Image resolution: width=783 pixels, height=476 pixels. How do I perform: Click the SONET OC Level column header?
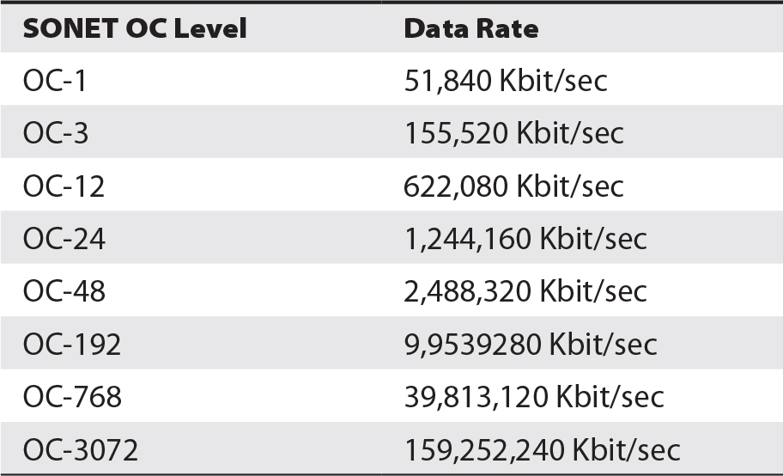click(135, 28)
